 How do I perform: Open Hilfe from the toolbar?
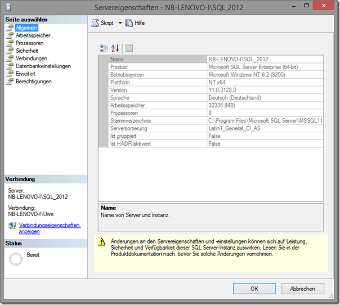[x=135, y=23]
